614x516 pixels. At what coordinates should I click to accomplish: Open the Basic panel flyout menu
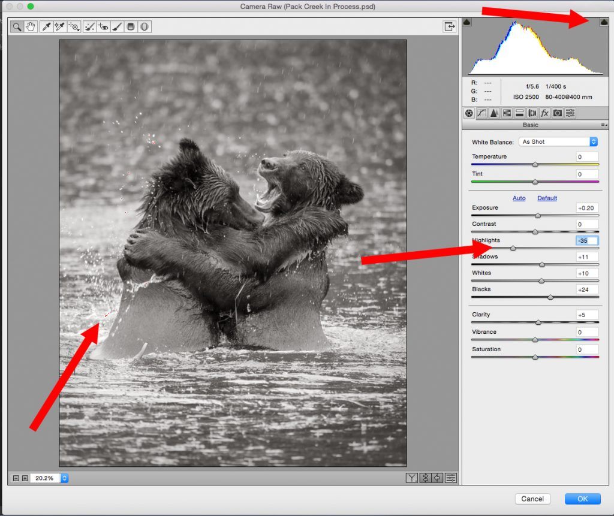click(x=603, y=125)
